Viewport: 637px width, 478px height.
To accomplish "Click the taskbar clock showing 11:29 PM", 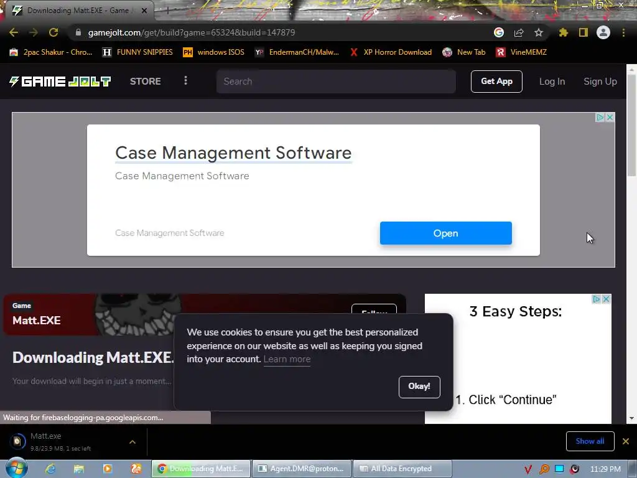I will click(605, 469).
